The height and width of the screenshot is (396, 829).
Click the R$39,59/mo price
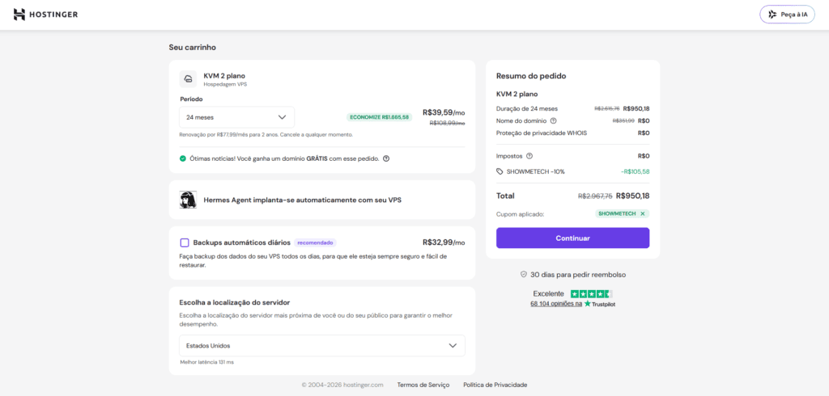tap(444, 112)
